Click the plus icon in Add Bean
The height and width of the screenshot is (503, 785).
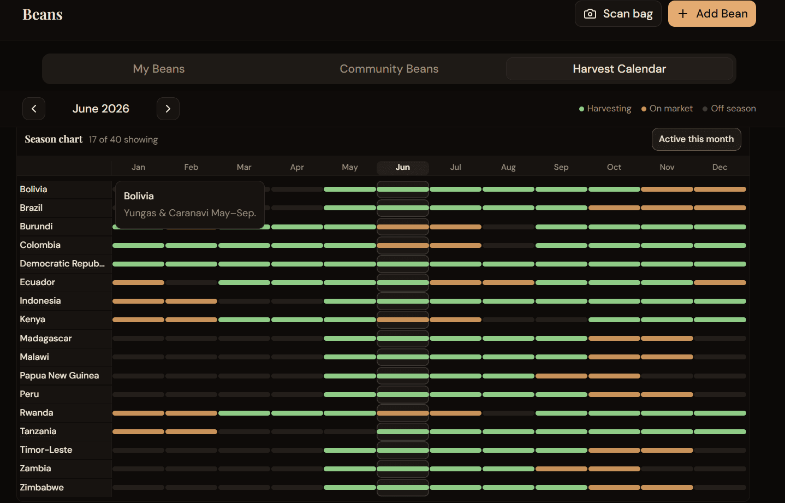(683, 14)
